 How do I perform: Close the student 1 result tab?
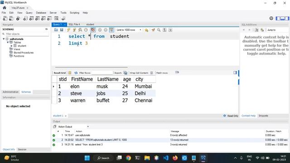click(66, 116)
